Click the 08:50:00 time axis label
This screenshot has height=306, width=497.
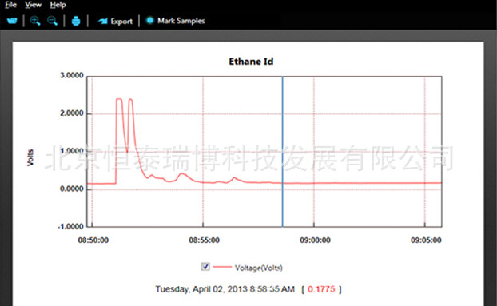click(93, 240)
